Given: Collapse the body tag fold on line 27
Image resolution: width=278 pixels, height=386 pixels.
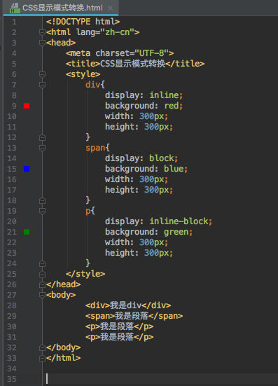Looking at the screenshot, I should (42, 295).
